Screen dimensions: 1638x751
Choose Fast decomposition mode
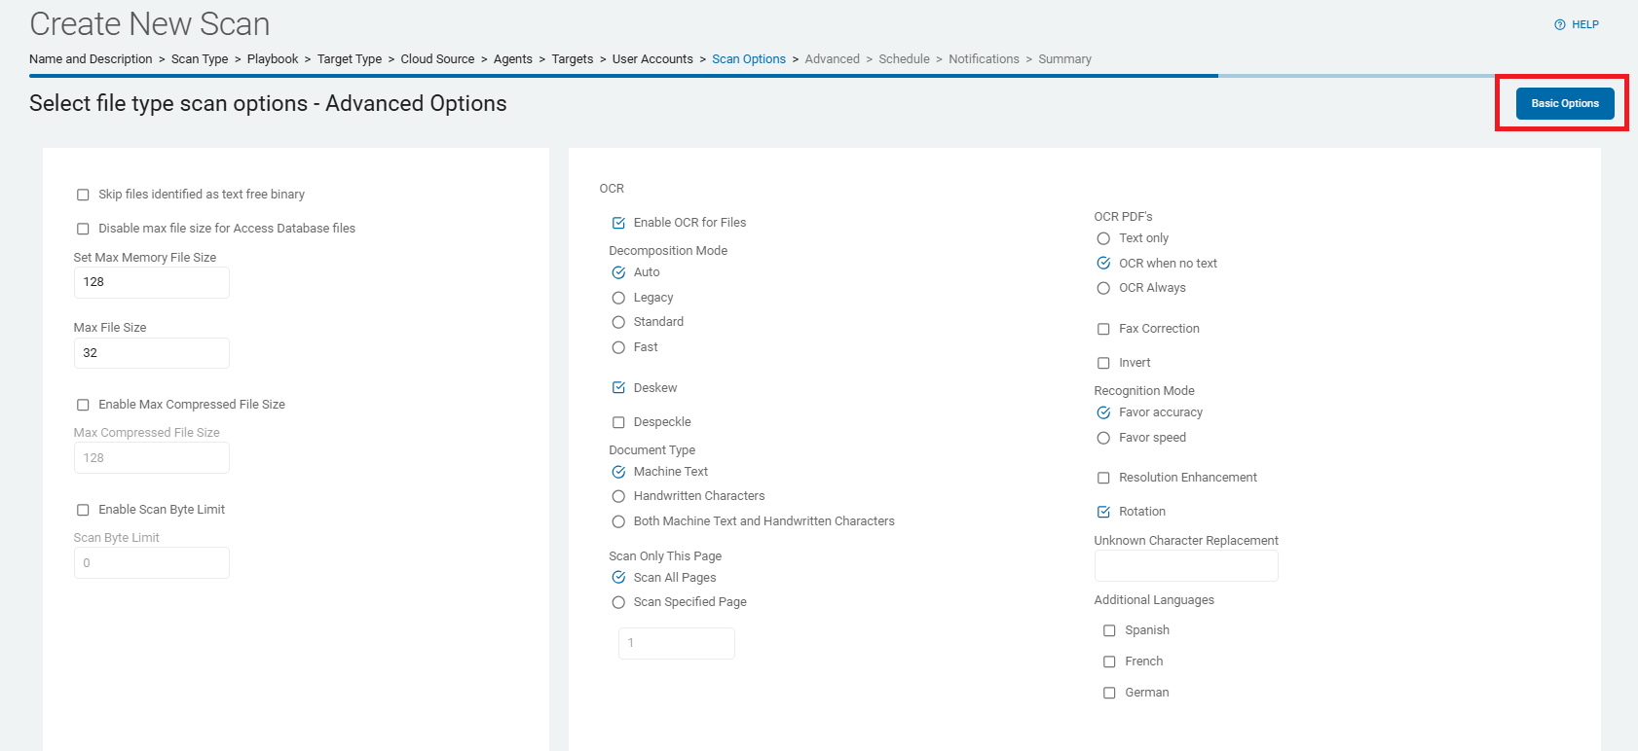click(618, 347)
